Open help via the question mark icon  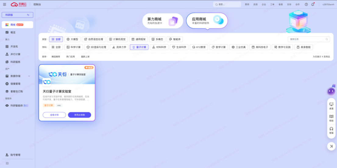point(306,4)
